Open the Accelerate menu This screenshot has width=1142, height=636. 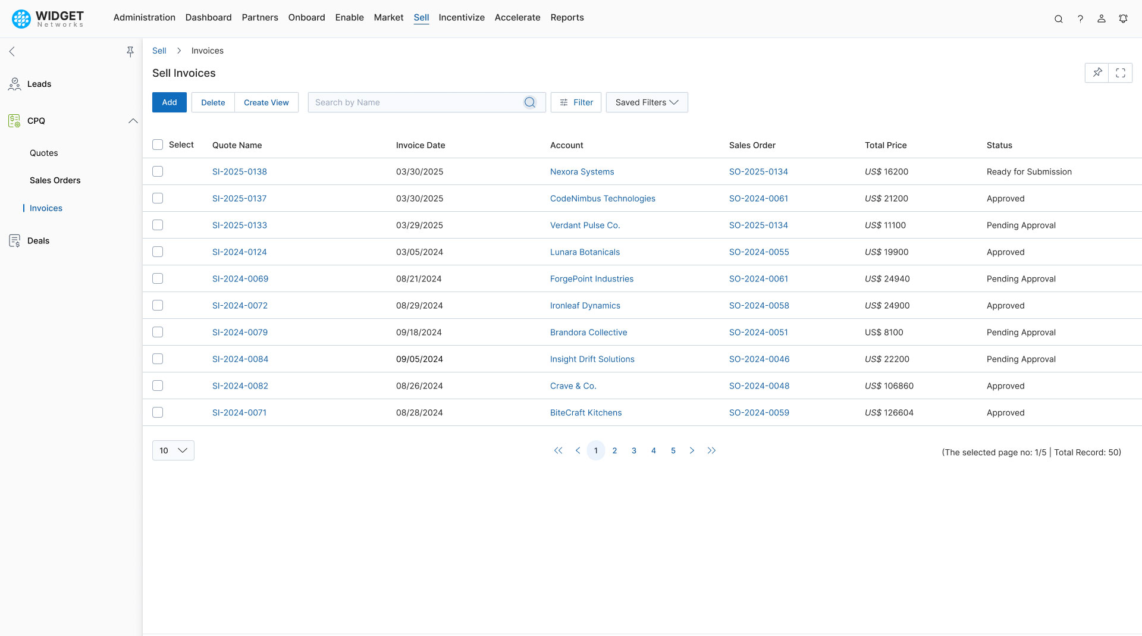coord(517,18)
